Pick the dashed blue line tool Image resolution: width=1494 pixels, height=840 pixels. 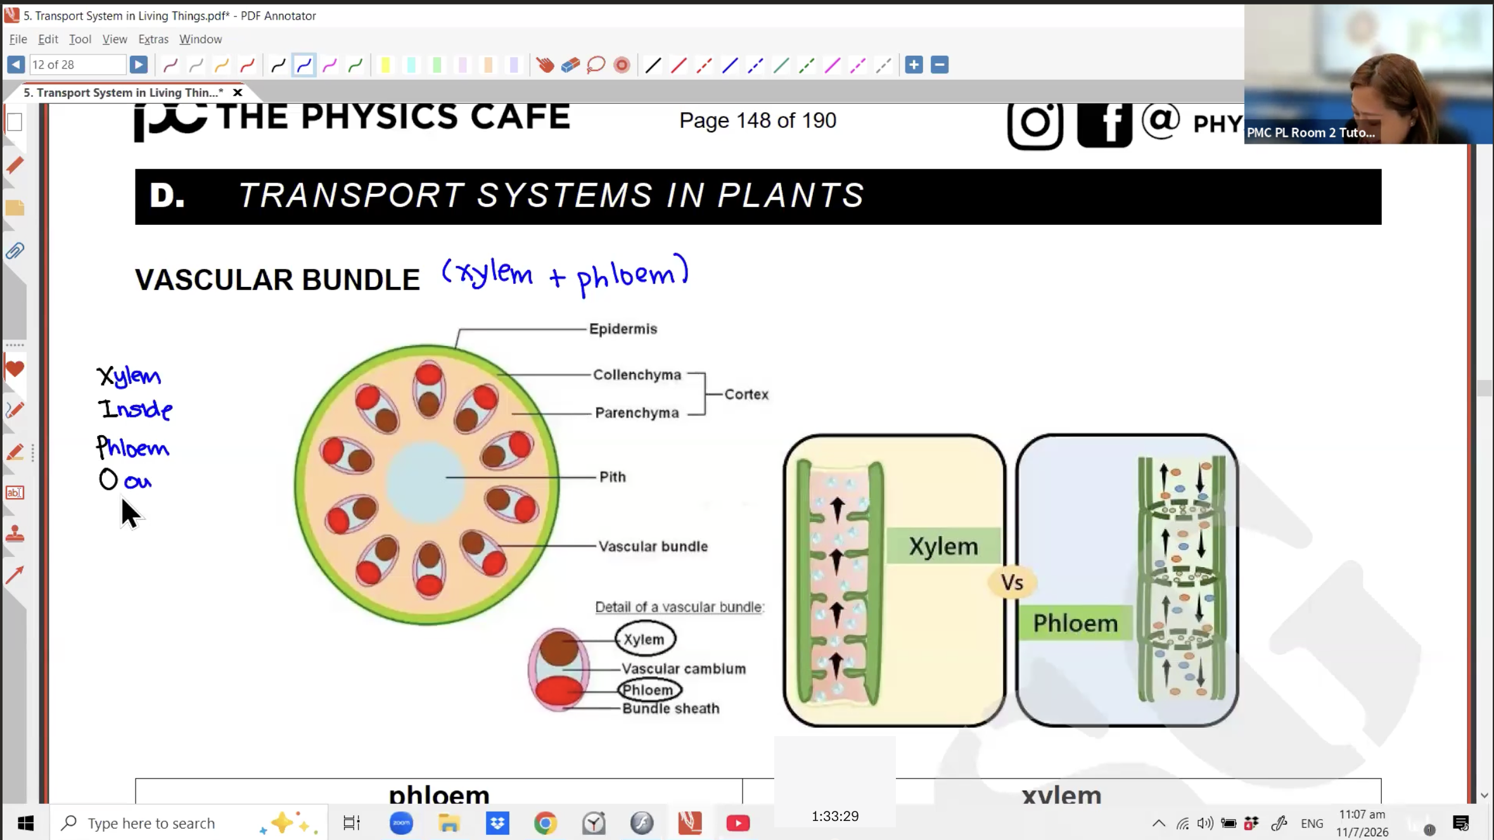point(755,65)
